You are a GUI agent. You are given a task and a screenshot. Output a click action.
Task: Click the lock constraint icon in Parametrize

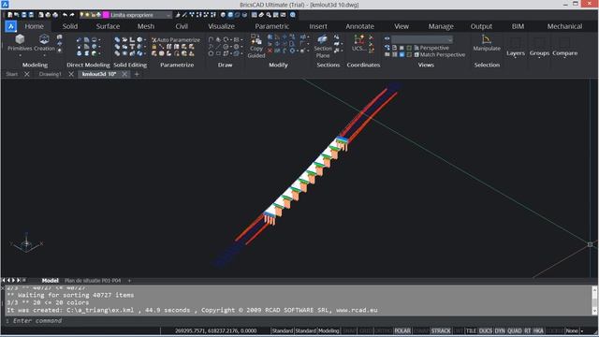[x=153, y=47]
